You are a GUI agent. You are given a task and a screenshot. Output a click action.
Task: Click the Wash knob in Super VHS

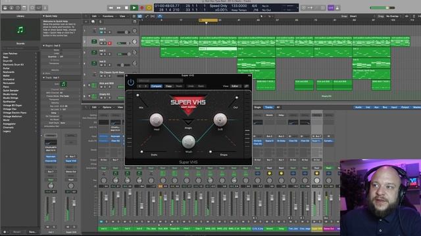tap(189, 142)
